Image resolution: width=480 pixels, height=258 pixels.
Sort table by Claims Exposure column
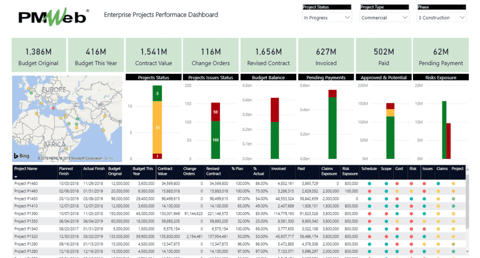click(x=329, y=171)
